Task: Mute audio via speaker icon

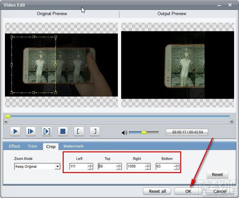Action: (x=124, y=133)
